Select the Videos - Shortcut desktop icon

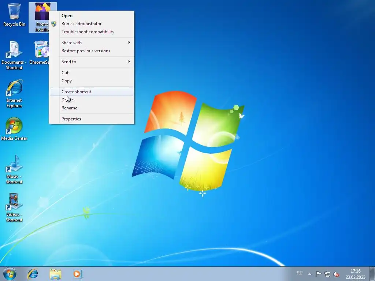point(14,207)
